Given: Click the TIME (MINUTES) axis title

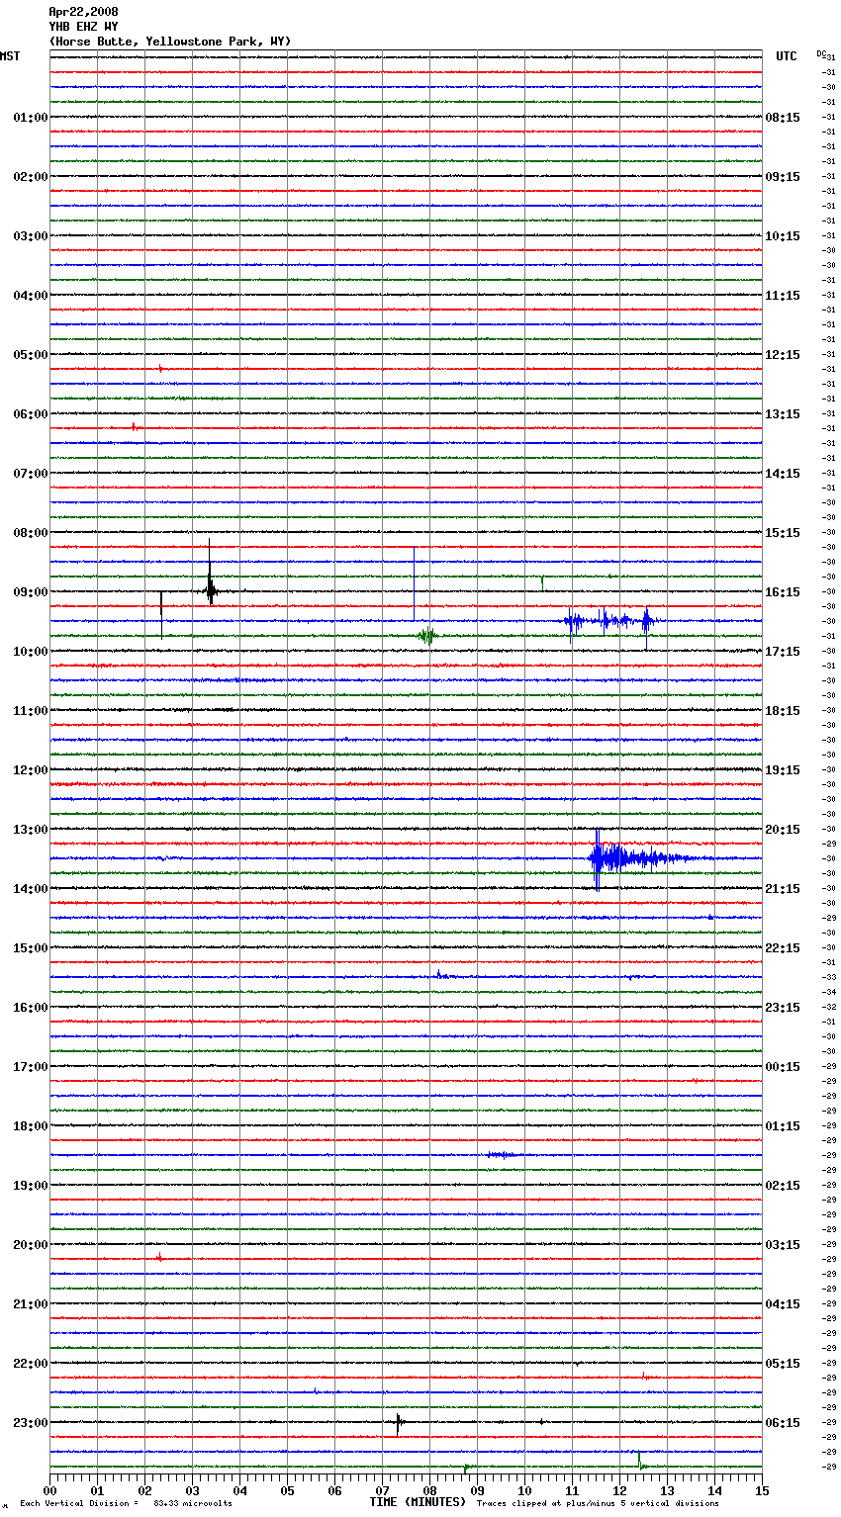Looking at the screenshot, I should point(418,1502).
